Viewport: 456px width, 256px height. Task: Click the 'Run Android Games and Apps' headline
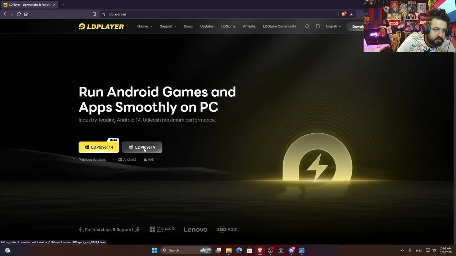point(157,99)
